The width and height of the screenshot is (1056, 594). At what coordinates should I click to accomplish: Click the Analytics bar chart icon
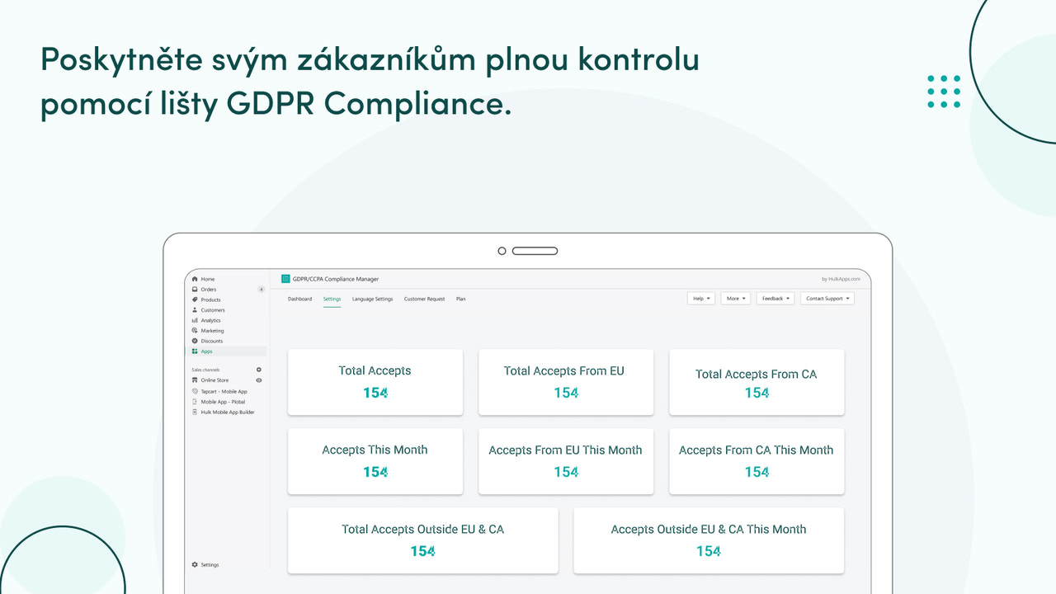(x=195, y=320)
